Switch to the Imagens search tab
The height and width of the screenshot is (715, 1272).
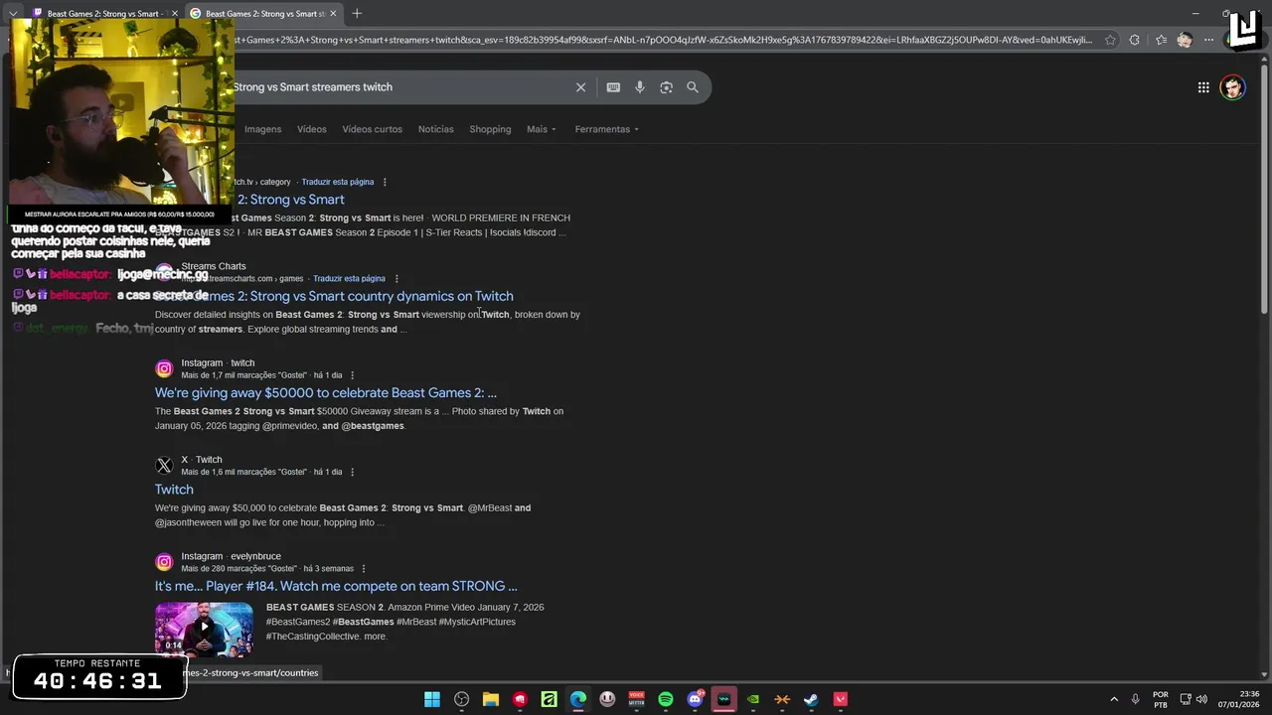coord(263,129)
